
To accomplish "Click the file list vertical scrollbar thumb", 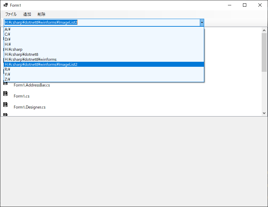I will pos(264,52).
